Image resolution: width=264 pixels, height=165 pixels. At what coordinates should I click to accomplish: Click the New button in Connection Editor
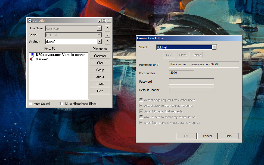[169, 55]
